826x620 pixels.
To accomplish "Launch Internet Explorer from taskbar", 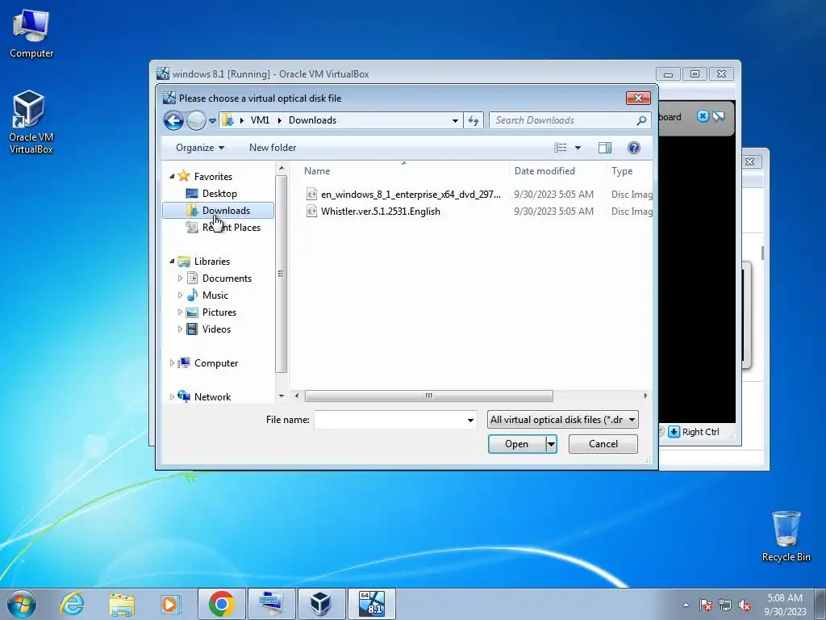I will (72, 604).
